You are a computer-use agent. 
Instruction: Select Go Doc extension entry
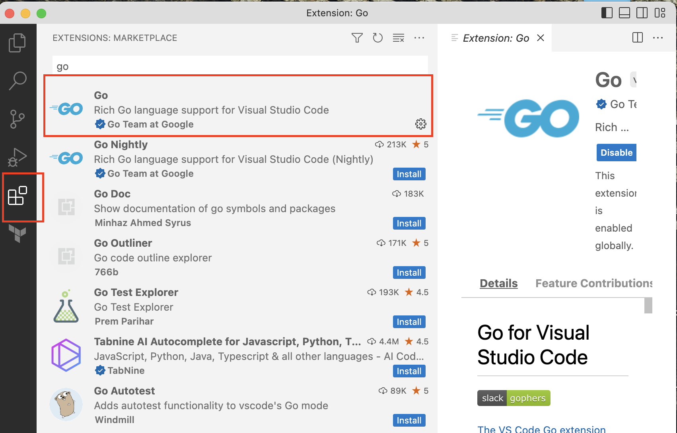[238, 208]
